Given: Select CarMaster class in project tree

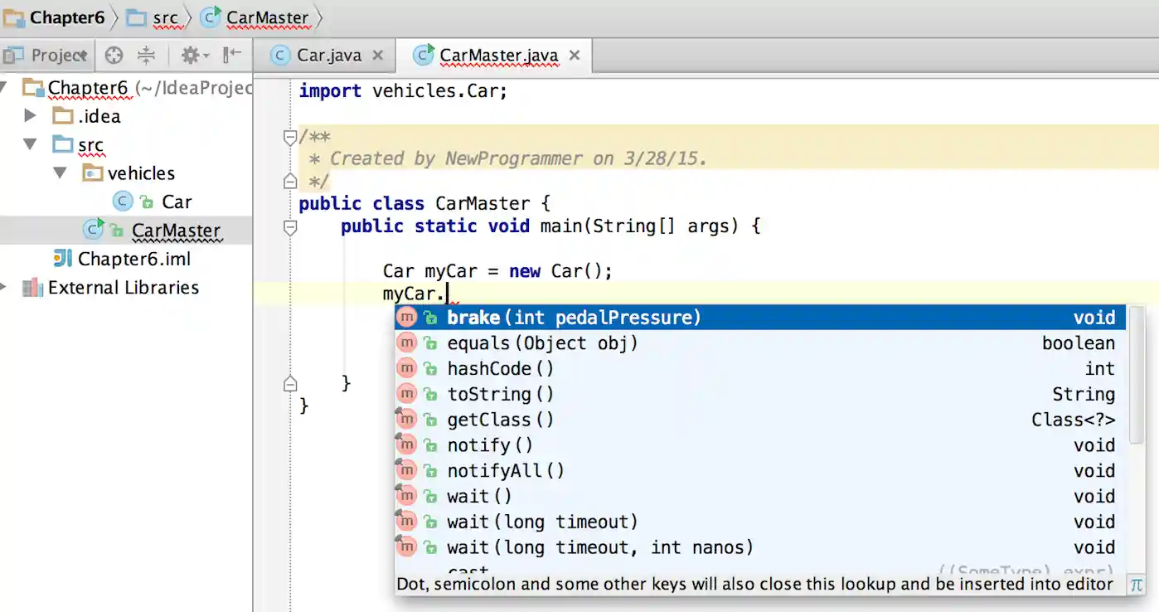Looking at the screenshot, I should click(176, 231).
